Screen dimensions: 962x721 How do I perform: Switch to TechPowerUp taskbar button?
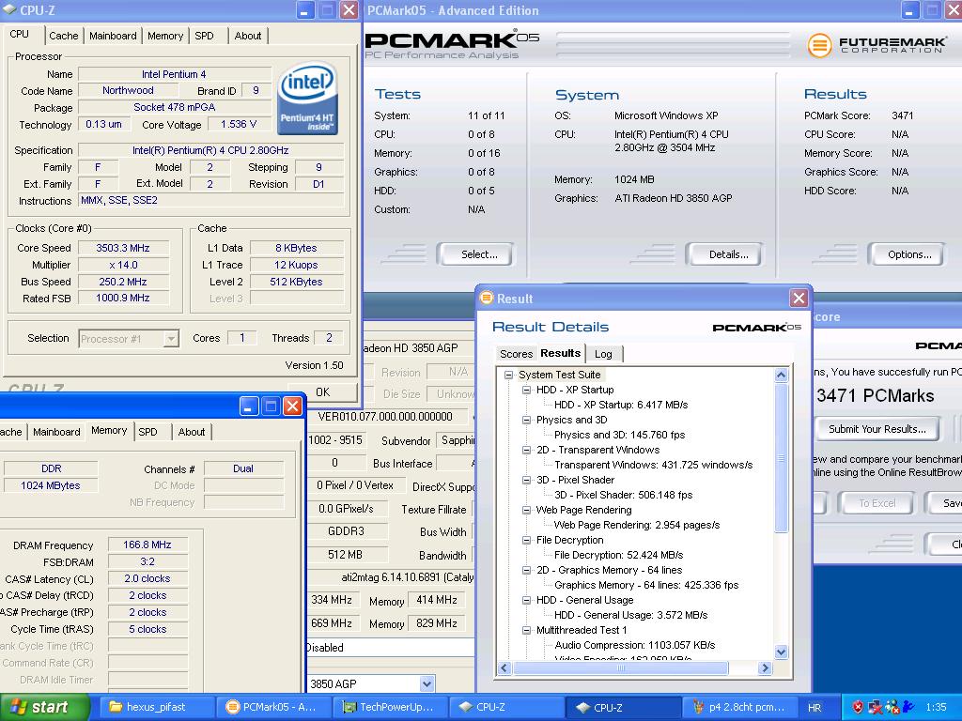[x=390, y=708]
